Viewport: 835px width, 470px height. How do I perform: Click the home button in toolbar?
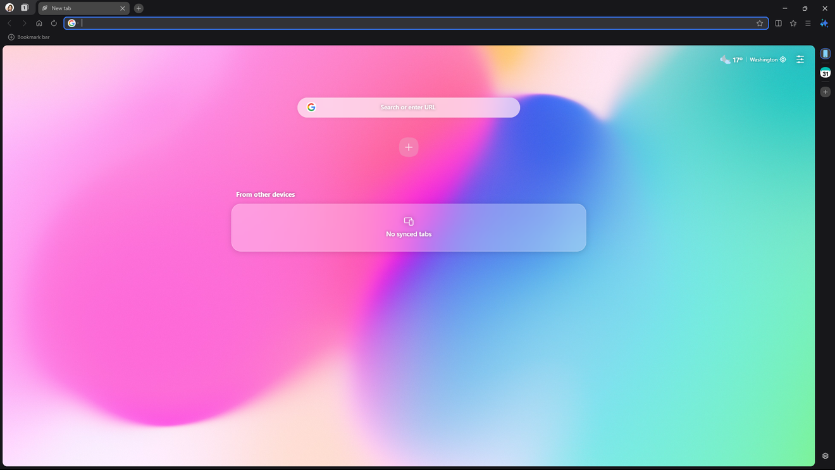39,23
